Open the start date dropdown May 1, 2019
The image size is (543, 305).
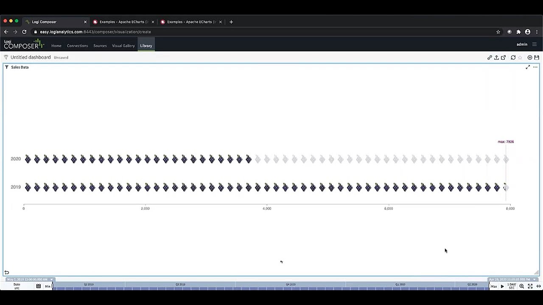30,280
